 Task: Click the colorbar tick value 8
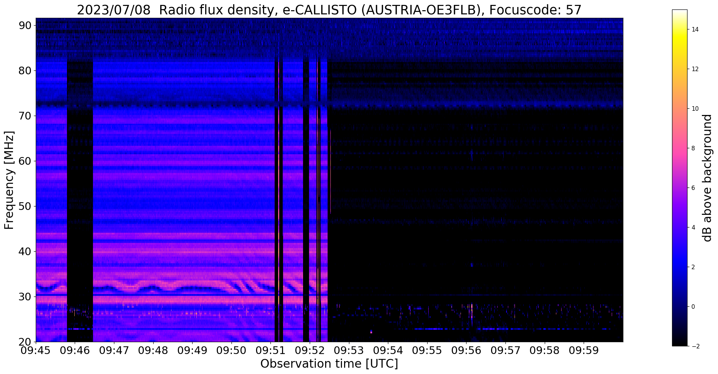(693, 148)
